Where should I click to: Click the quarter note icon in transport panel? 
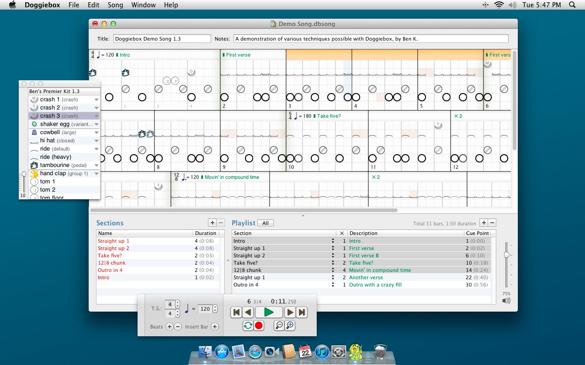pyautogui.click(x=186, y=309)
